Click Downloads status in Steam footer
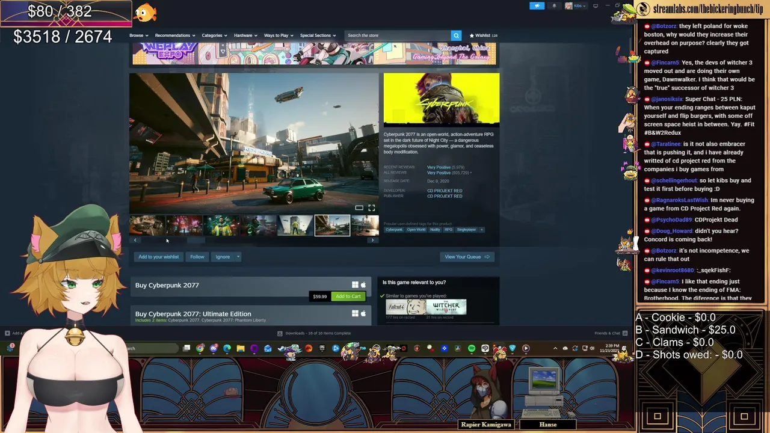This screenshot has width=770, height=433. 314,333
